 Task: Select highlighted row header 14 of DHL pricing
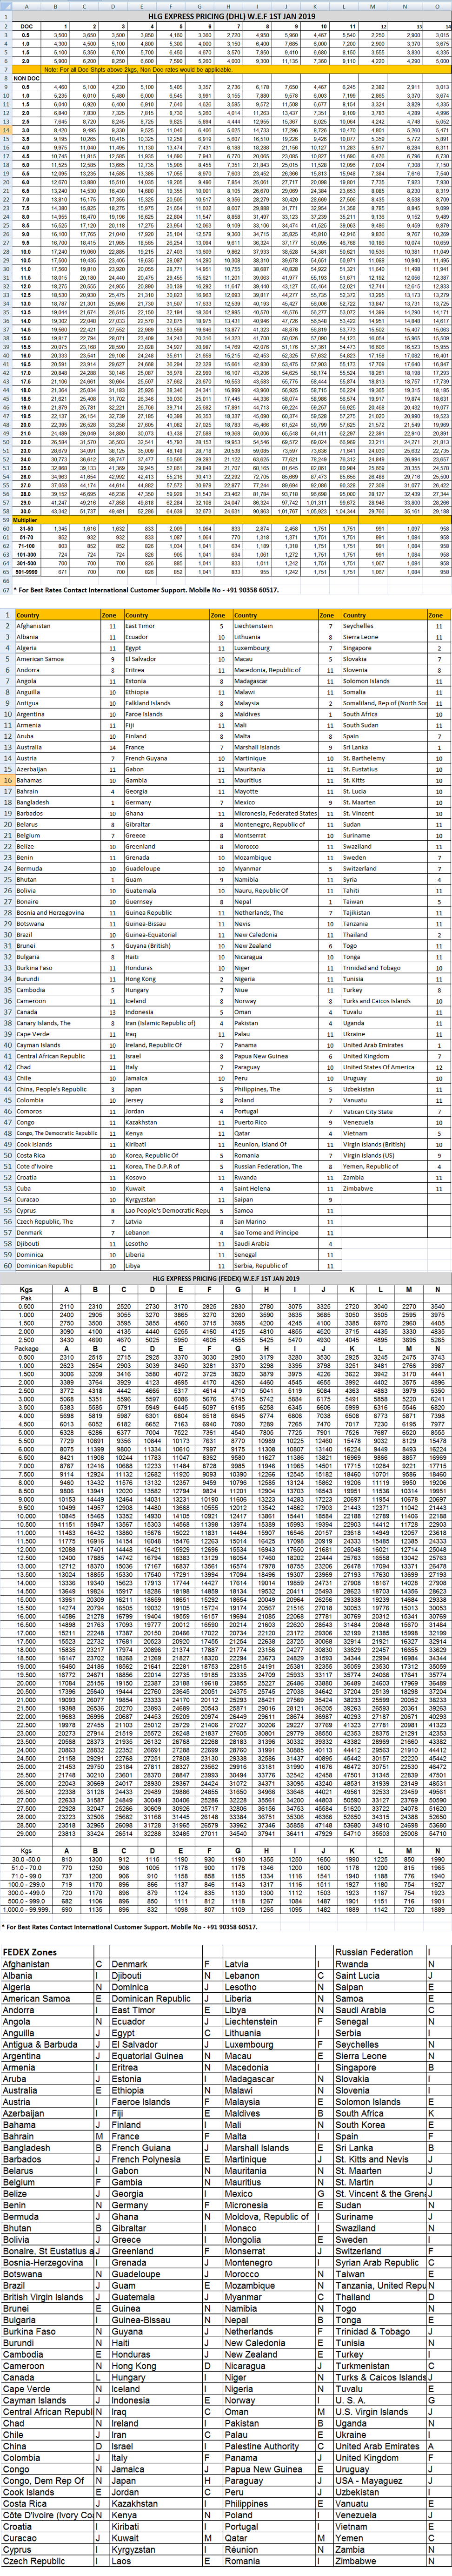tap(7, 130)
